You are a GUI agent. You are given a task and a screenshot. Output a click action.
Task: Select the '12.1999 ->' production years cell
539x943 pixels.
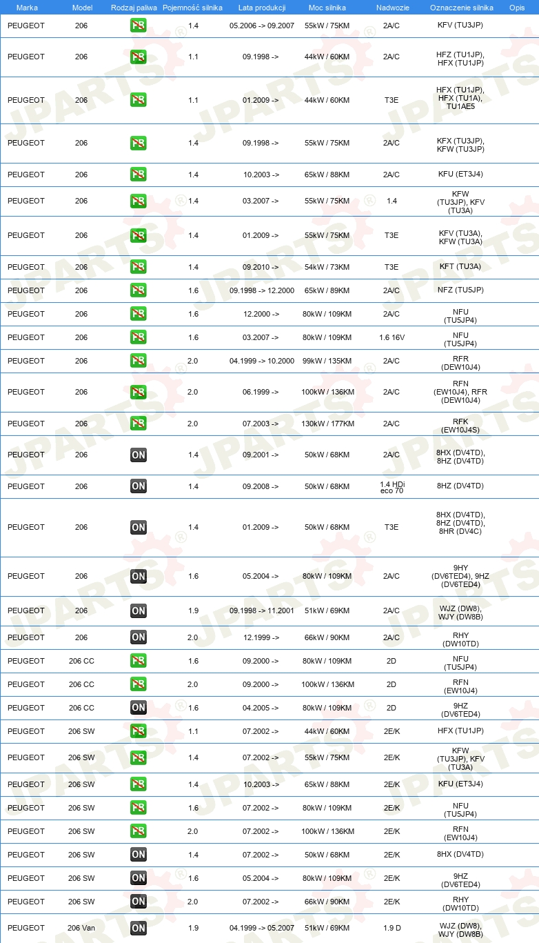coord(261,637)
